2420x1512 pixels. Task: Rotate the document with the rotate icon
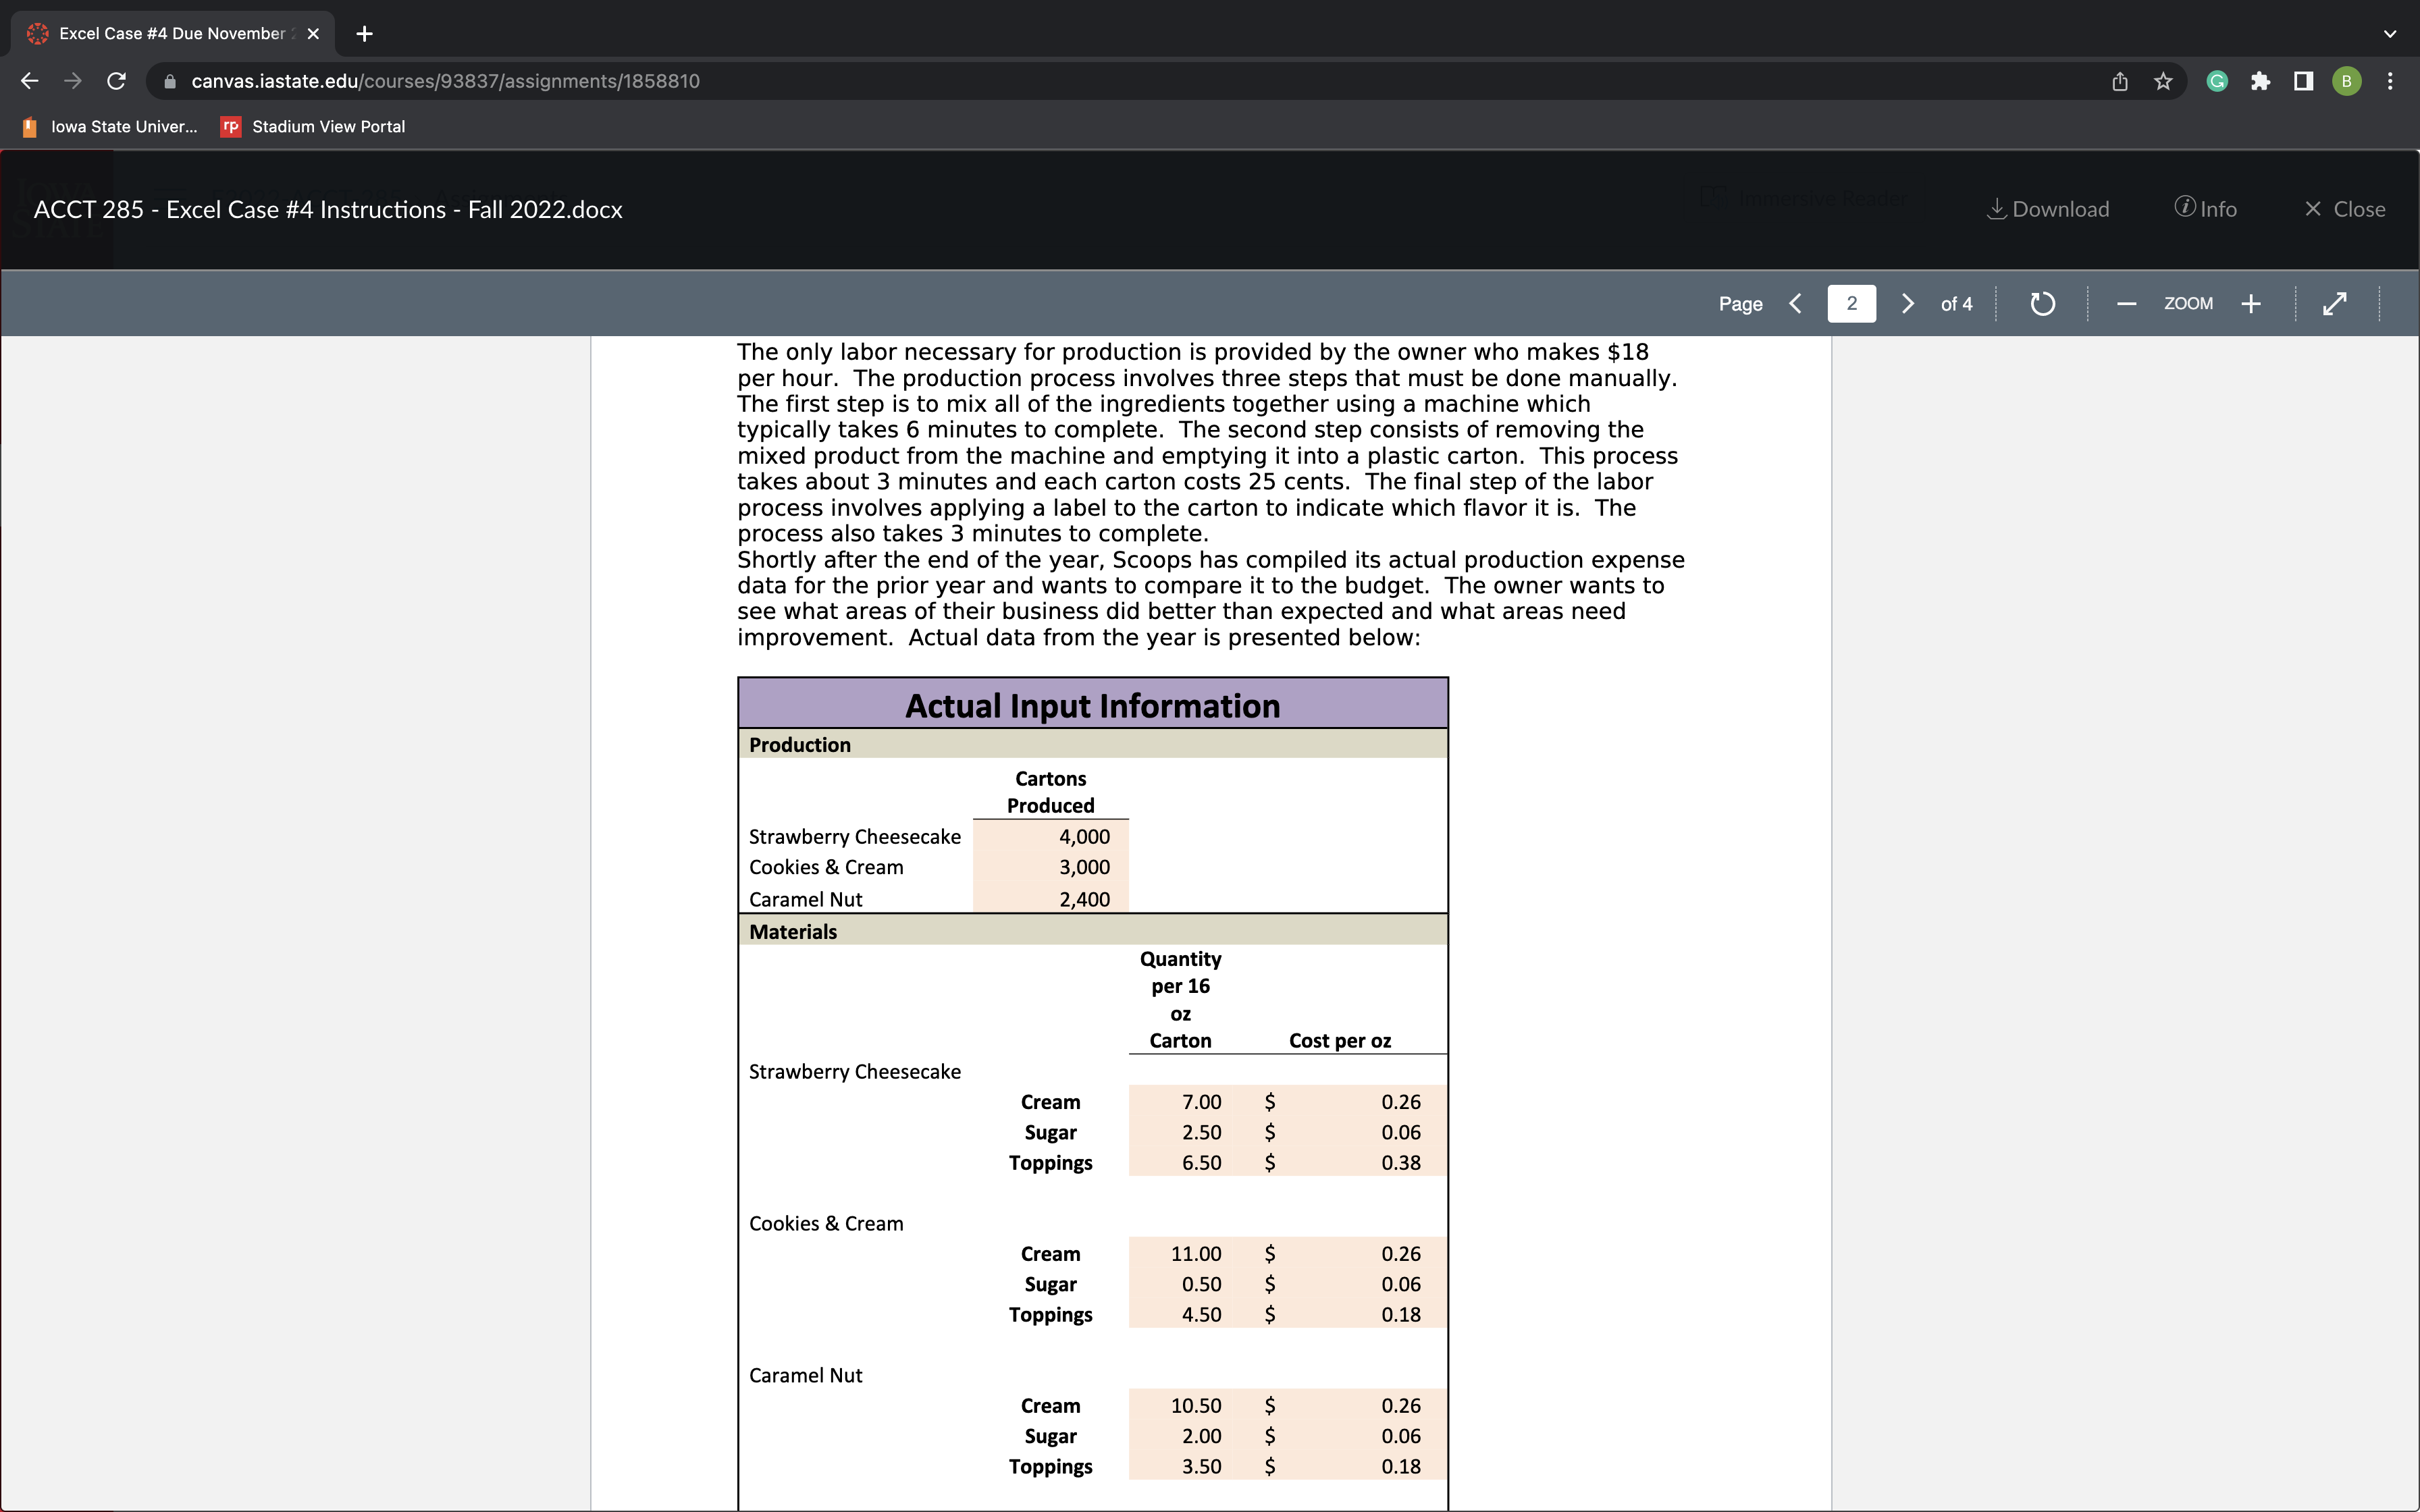[2042, 303]
